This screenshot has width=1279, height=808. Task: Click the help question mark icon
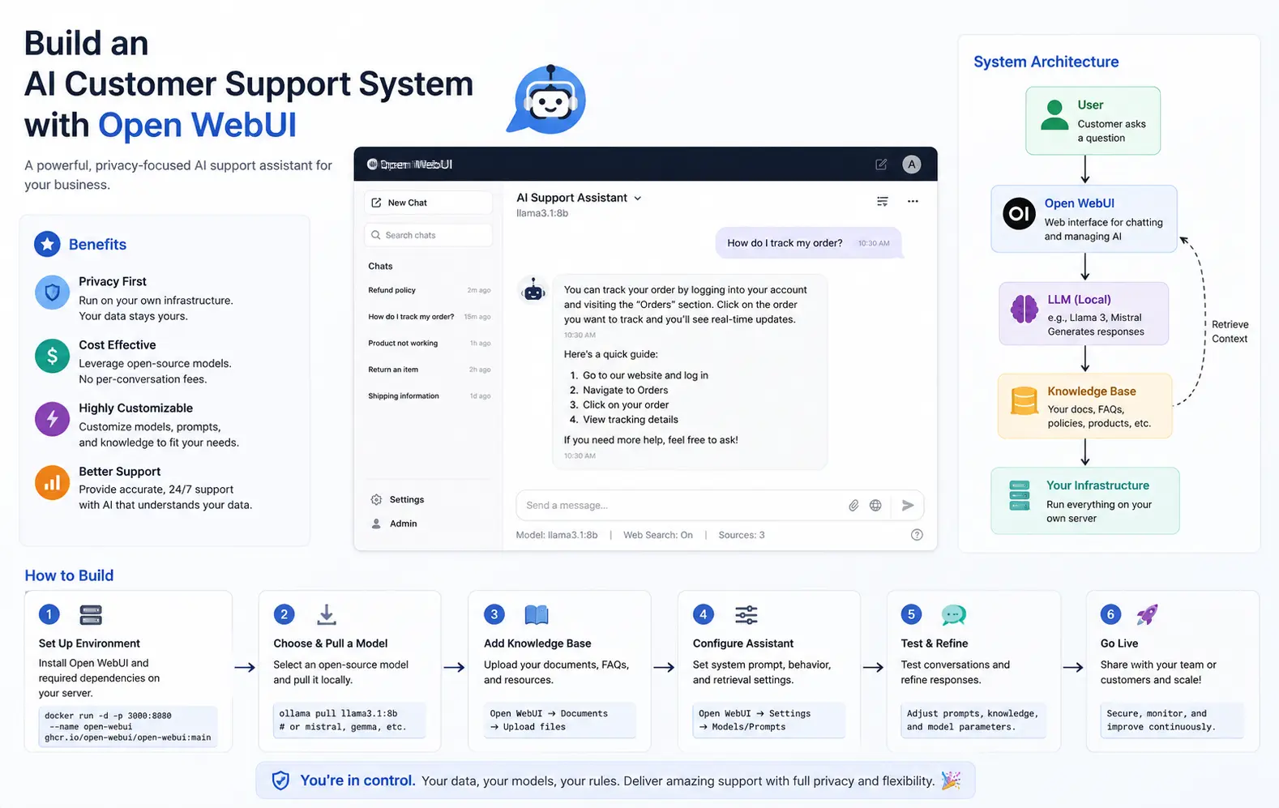917,535
